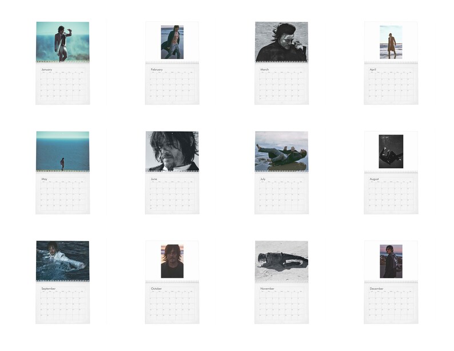Click the May month label
Screen dimensions: 454x351
coord(44,179)
